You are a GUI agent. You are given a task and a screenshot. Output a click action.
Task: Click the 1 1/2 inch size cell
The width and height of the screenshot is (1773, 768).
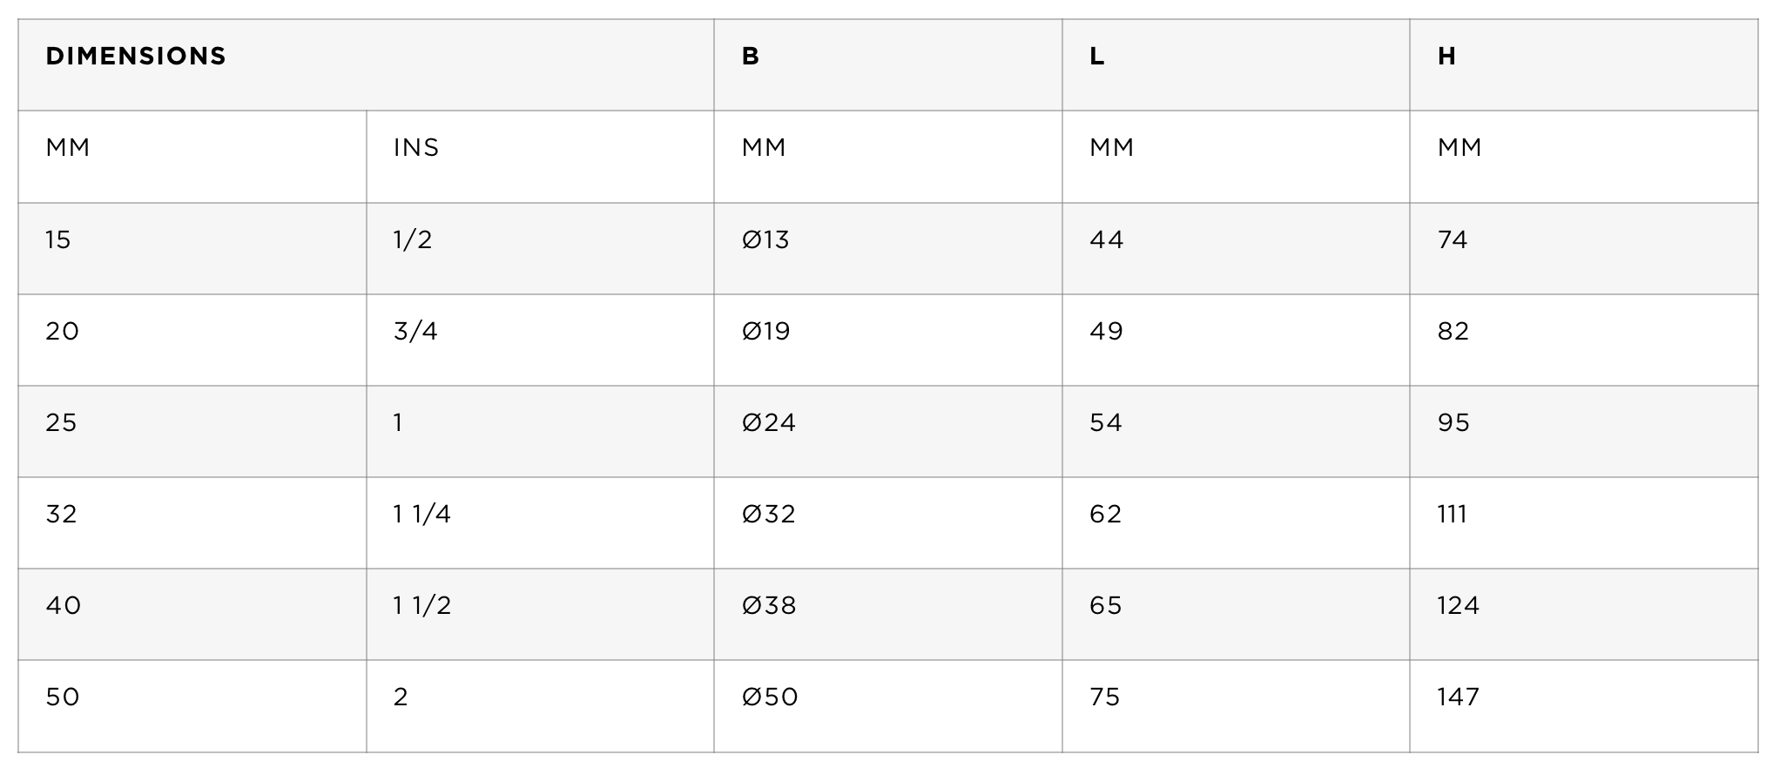coord(540,615)
